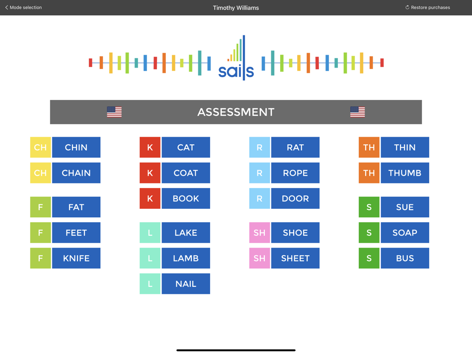
Task: Tap orange TH tile beside THIN
Action: click(x=369, y=147)
